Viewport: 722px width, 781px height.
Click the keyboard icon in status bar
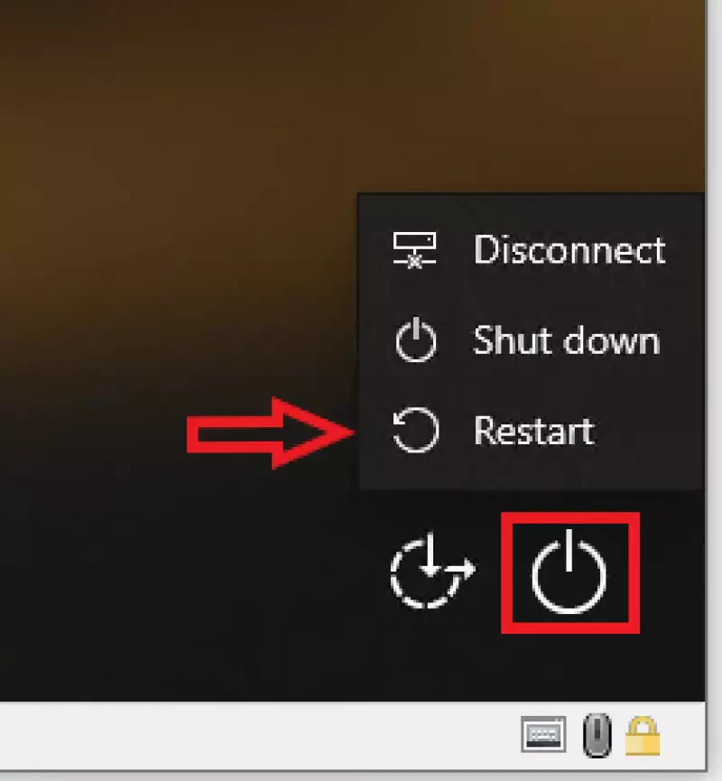(x=543, y=734)
